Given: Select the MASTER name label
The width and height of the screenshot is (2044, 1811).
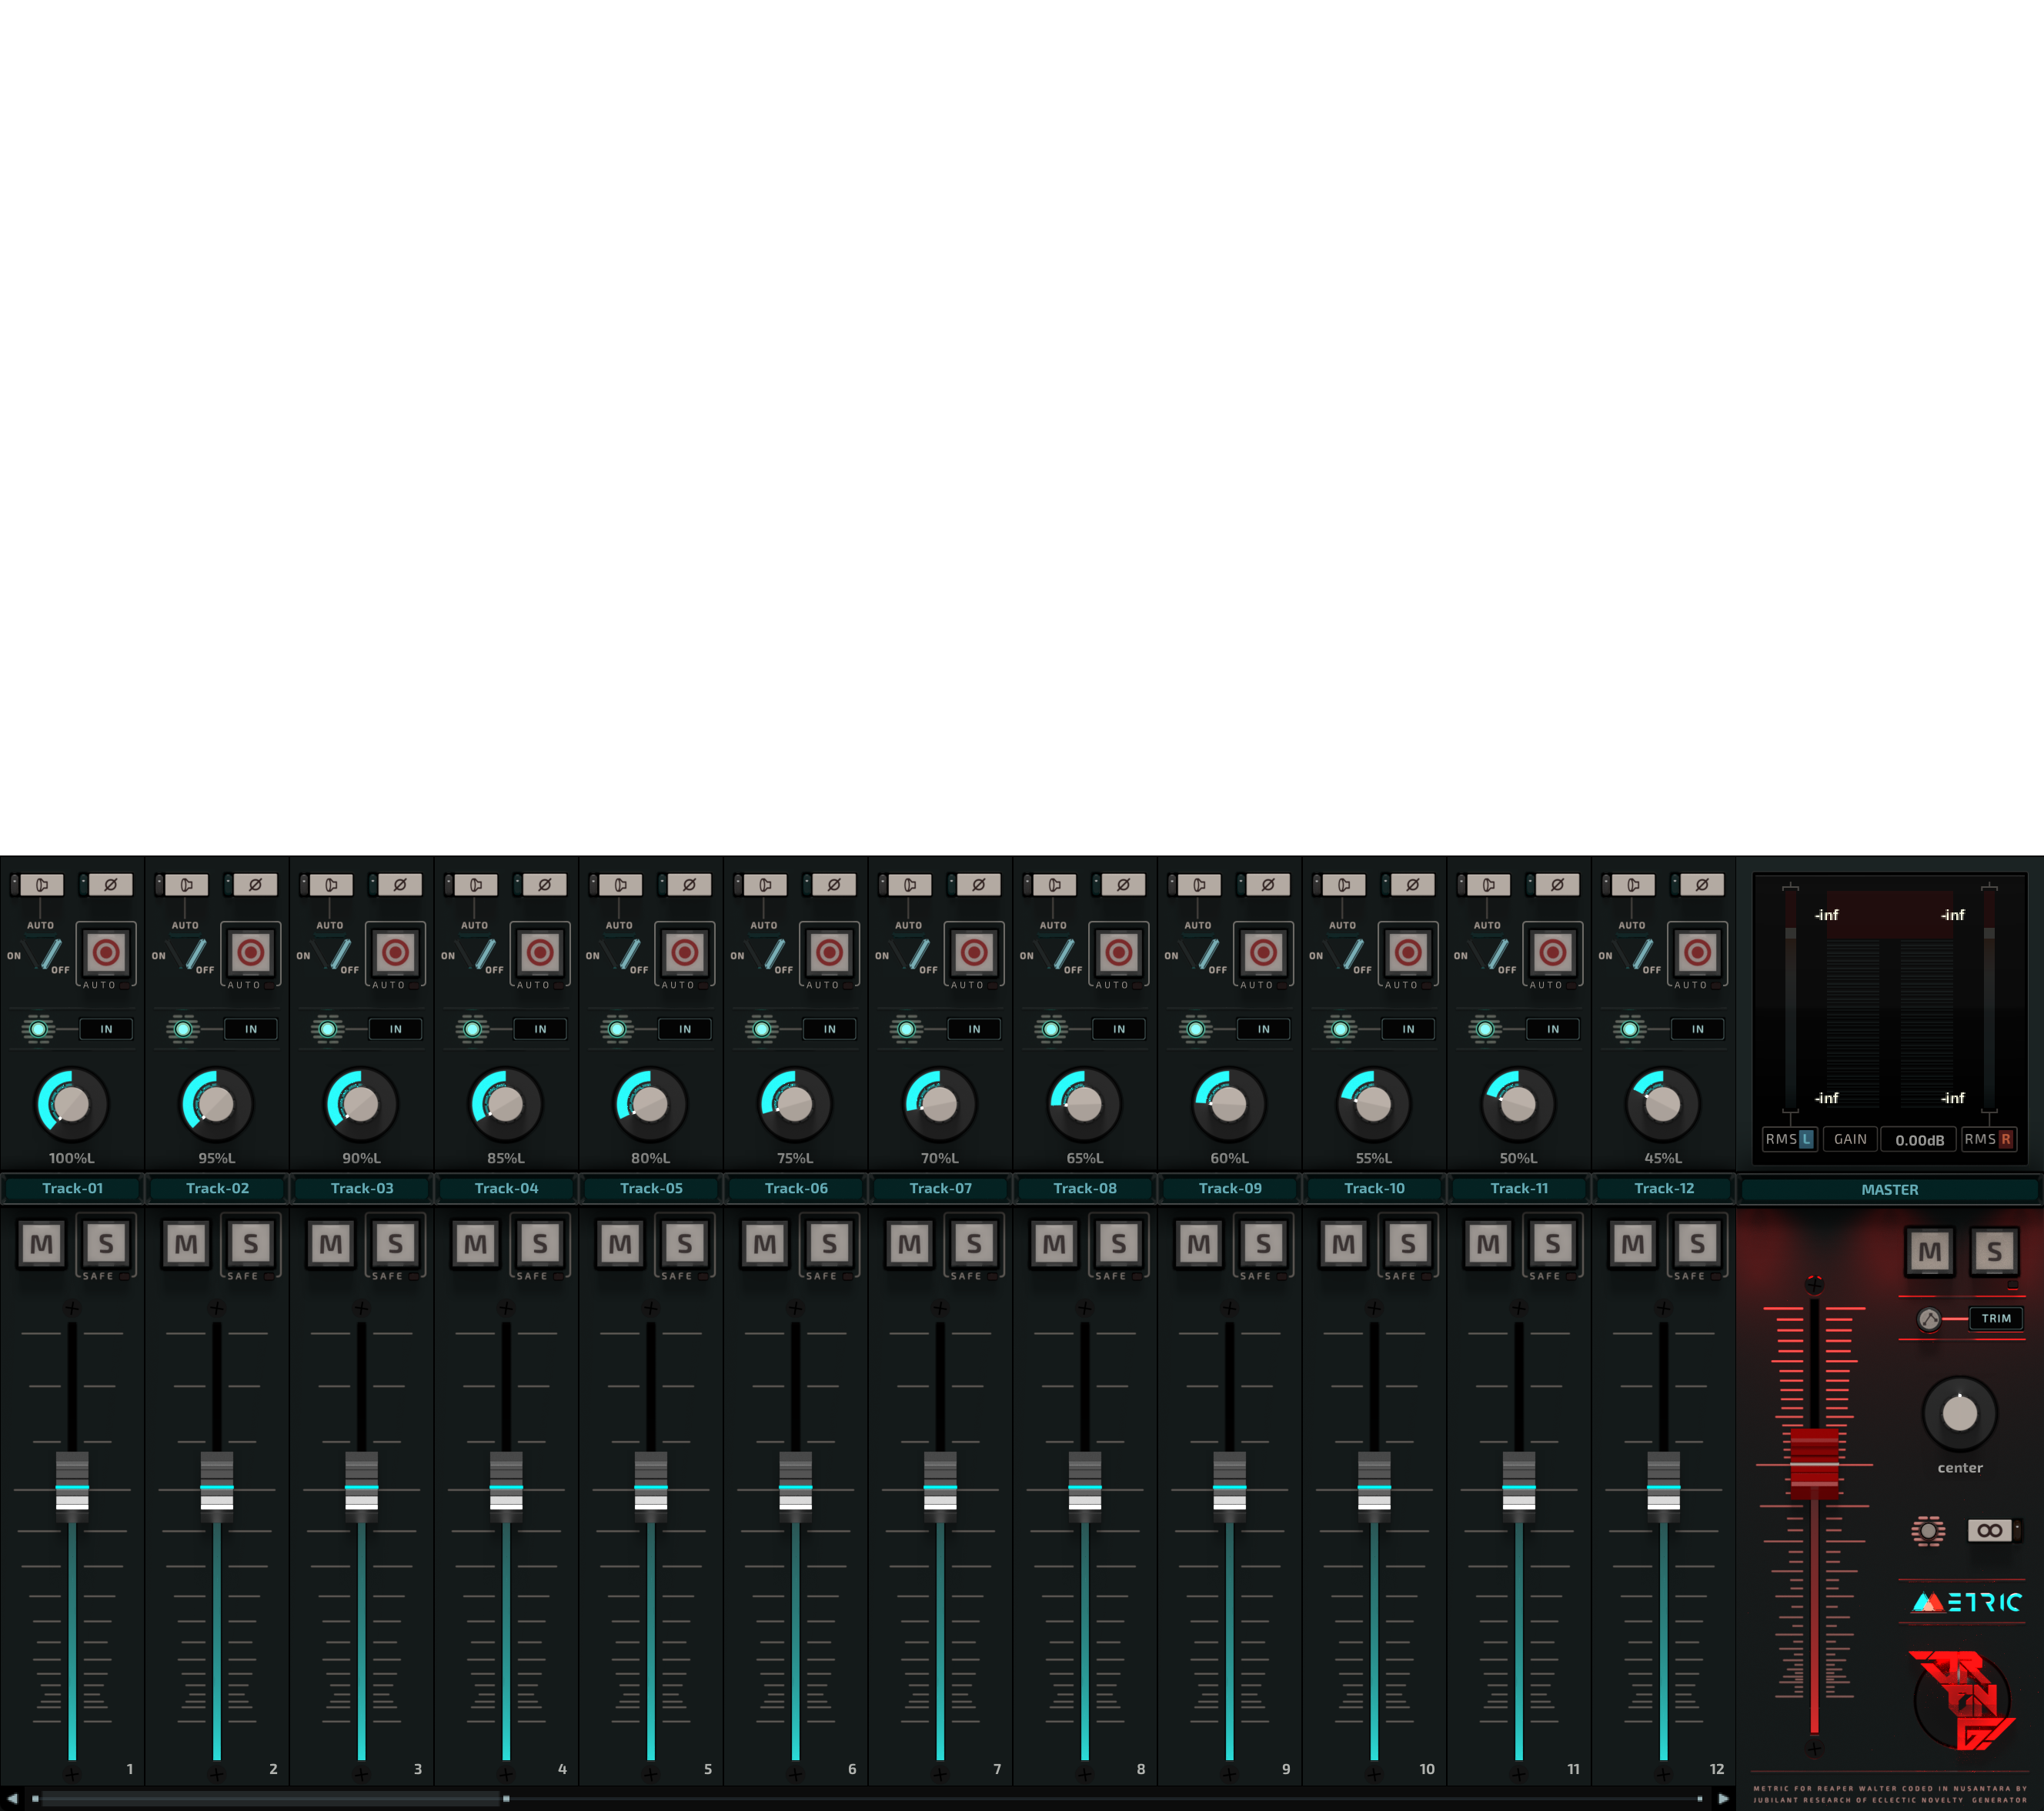Looking at the screenshot, I should click(x=1890, y=1189).
